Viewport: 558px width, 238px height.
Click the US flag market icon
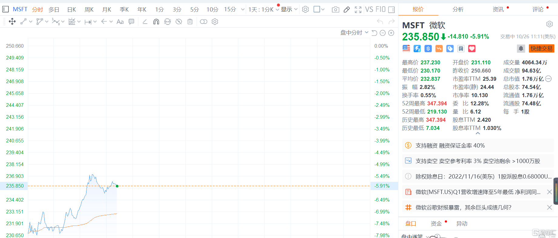[406, 49]
